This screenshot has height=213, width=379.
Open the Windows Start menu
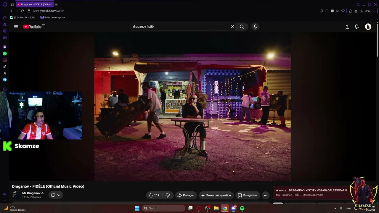point(137,208)
